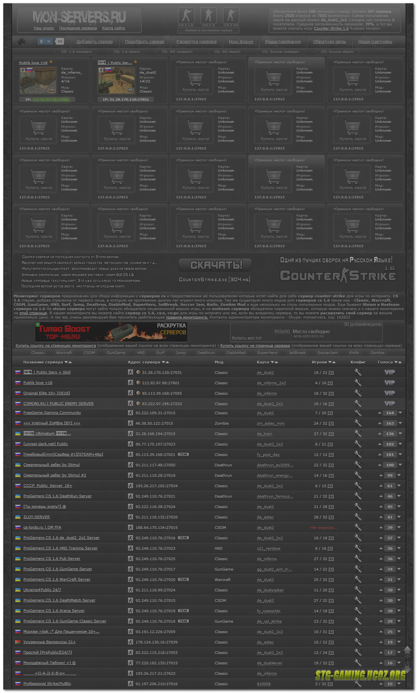Viewport: 417px width, 693px height.
Task: Open the Counter-Strike 1.6 download link in header
Action: 331,28
